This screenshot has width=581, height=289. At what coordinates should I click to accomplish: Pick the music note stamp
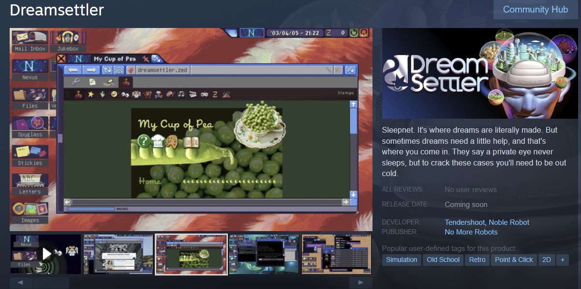181,94
